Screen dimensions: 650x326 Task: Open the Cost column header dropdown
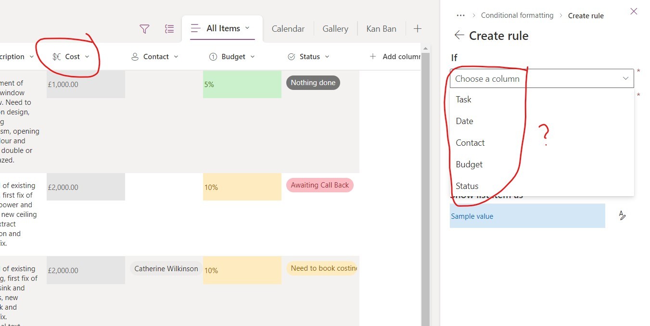(x=87, y=57)
